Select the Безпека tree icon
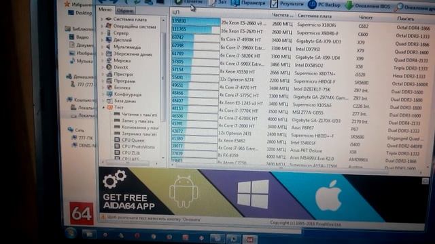 tap(109, 87)
